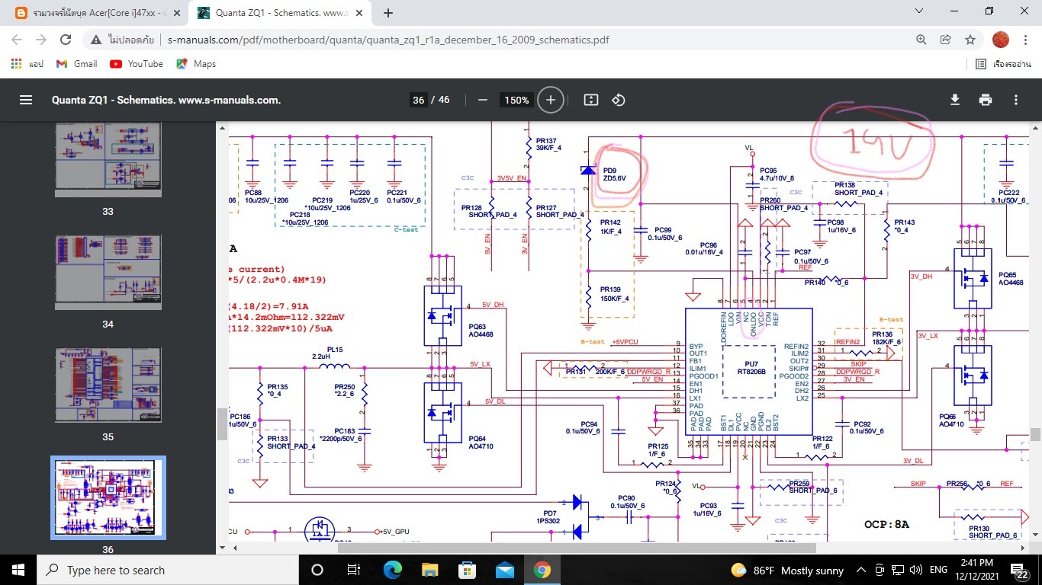
Task: Click the document title Quanta ZQ1 Schematics
Action: pos(166,100)
